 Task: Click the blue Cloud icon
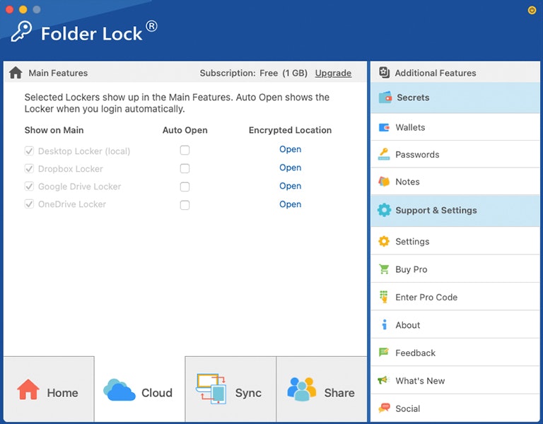point(119,390)
